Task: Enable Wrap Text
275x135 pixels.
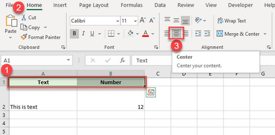Action: pos(231,21)
